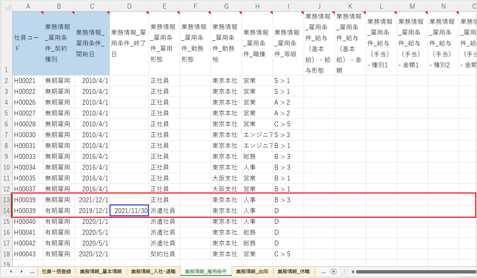Switch to 社員一括登録 sheet tab

coord(56,272)
